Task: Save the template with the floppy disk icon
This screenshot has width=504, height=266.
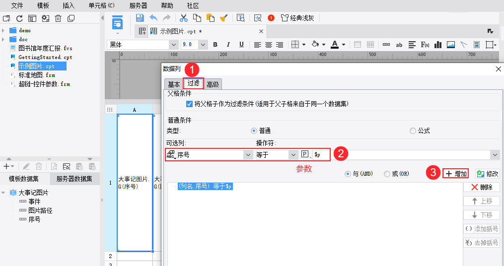Action: pyautogui.click(x=140, y=18)
